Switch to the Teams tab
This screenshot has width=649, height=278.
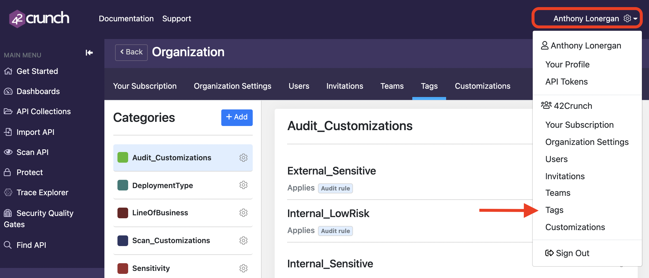click(392, 86)
